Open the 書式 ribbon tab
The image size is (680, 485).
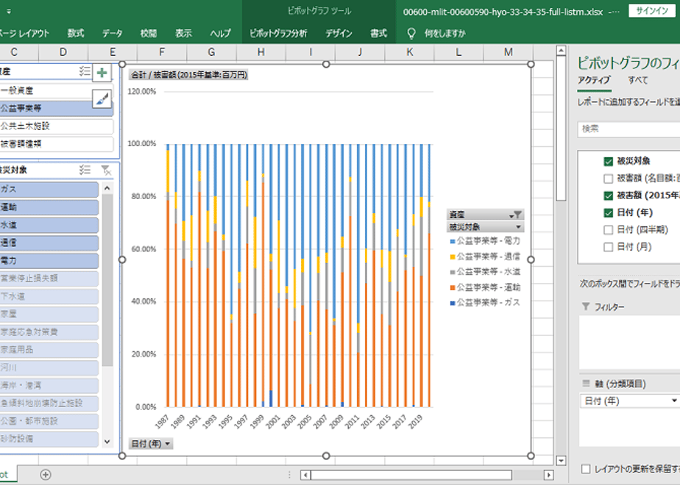[x=378, y=33]
